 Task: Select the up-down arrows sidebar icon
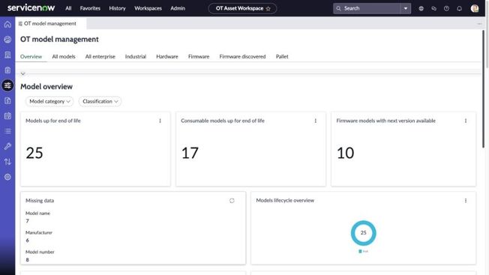7,162
